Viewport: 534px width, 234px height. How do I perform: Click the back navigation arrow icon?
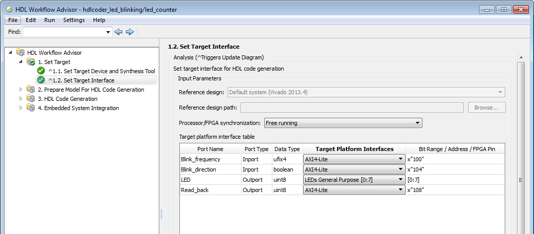(118, 32)
